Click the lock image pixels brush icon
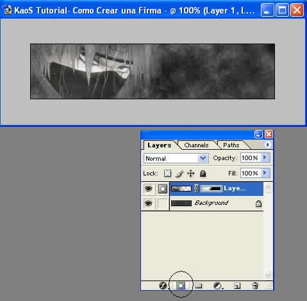Viewport: 307px width, 301px height. [179, 174]
